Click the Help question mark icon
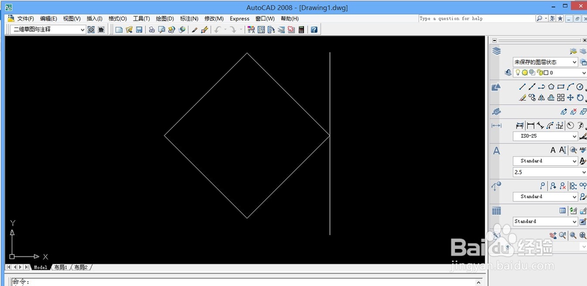Screen dimensions: 587x286 pyautogui.click(x=314, y=29)
